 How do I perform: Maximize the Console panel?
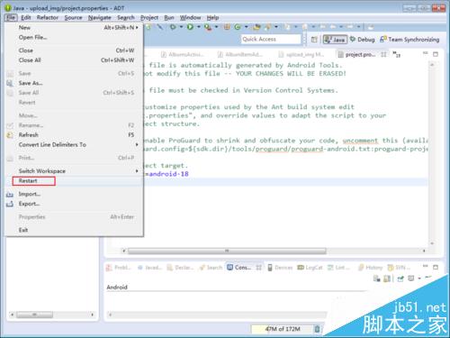click(x=436, y=267)
